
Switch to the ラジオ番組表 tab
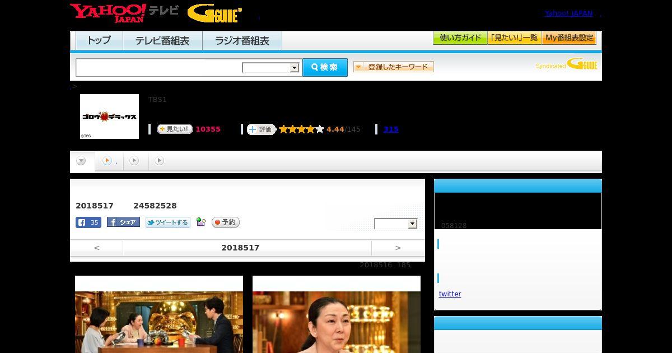(x=242, y=41)
